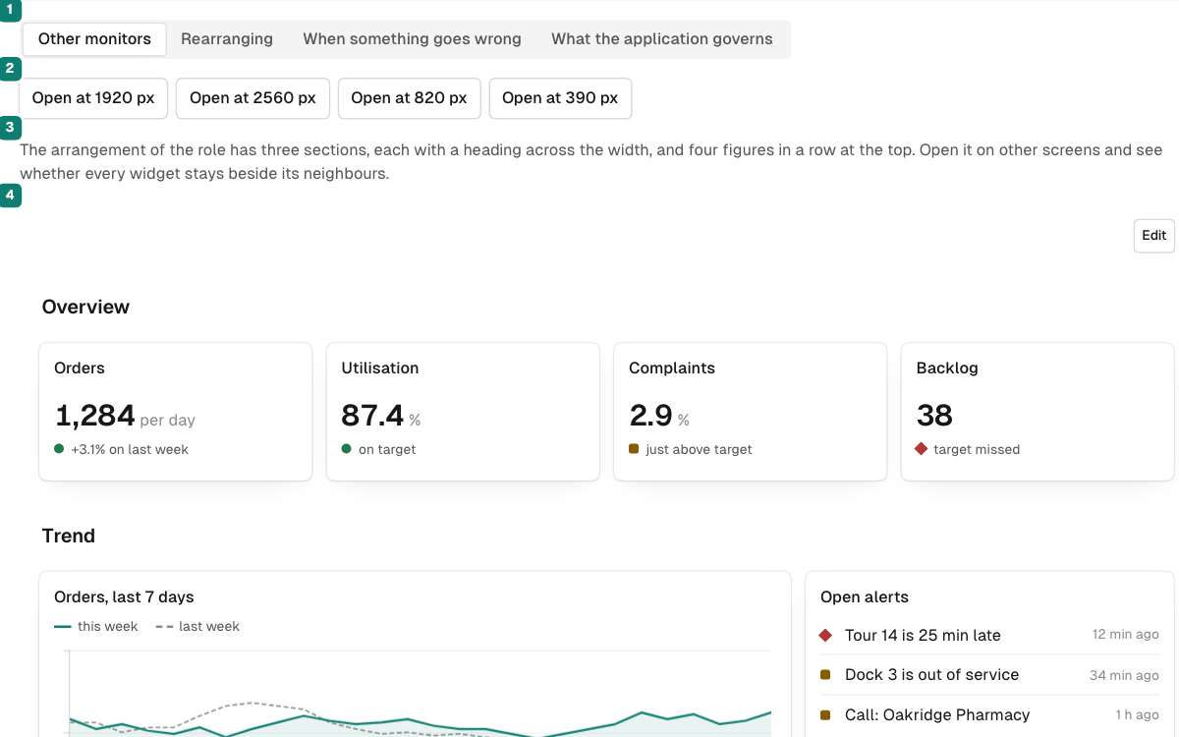Click the last week legend entry
This screenshot has height=737, width=1179.
(x=197, y=627)
